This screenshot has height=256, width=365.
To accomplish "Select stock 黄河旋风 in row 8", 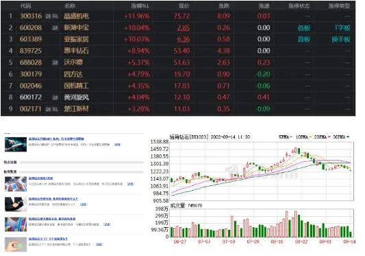I will tap(76, 97).
